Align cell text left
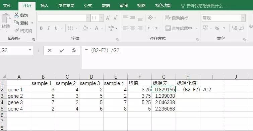The height and width of the screenshot is (131, 253). pos(125,28)
